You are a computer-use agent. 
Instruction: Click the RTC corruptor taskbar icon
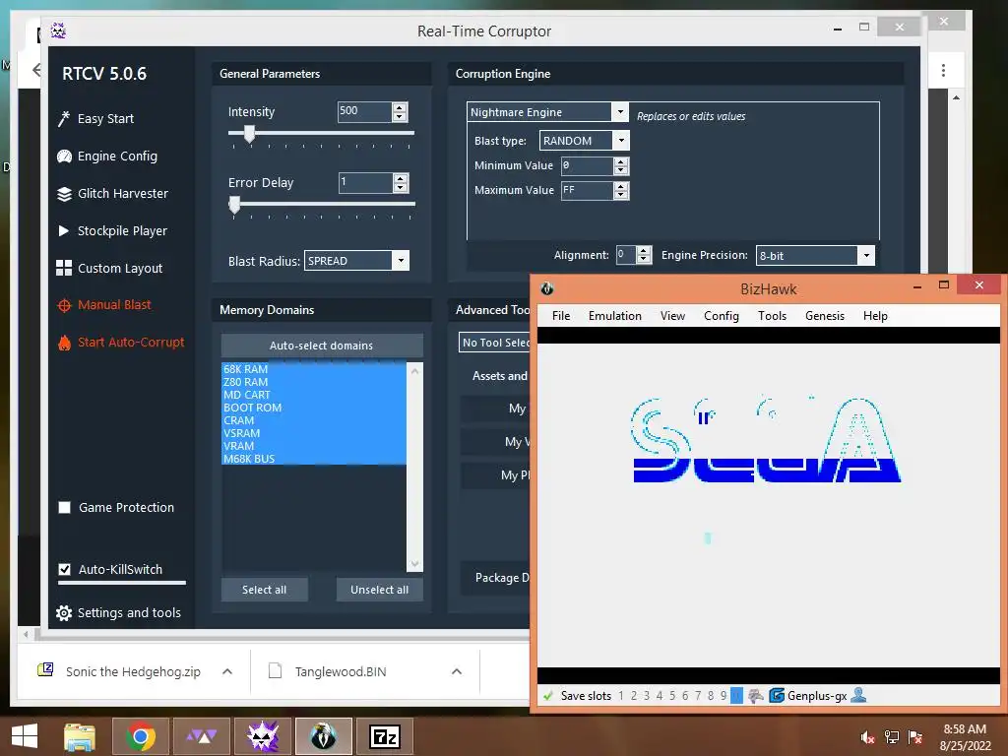pyautogui.click(x=263, y=736)
